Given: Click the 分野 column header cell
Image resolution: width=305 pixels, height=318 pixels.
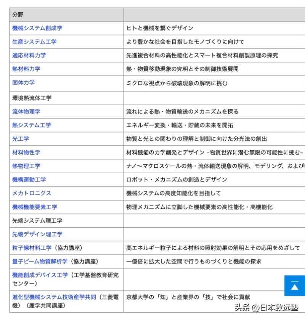Looking at the screenshot, I should (x=66, y=14).
